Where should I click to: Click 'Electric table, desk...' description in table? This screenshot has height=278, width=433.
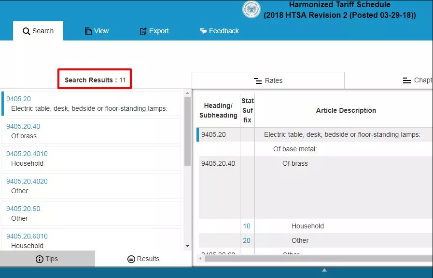click(342, 134)
